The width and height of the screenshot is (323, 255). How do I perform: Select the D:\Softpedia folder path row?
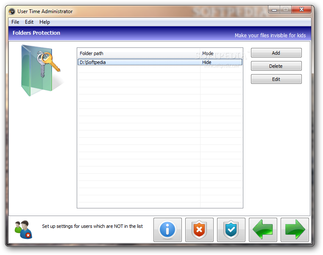click(x=160, y=62)
